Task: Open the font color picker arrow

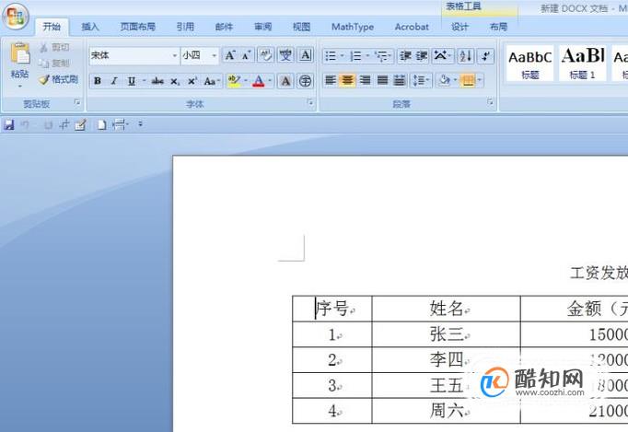Action: (x=270, y=81)
